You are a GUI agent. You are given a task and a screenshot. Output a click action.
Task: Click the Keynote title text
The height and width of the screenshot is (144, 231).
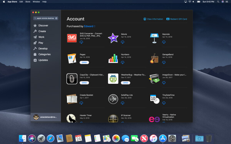click(x=166, y=34)
